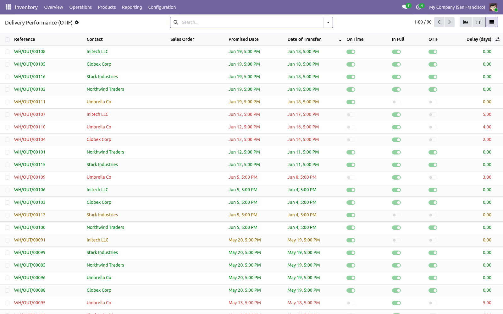The width and height of the screenshot is (503, 314).
Task: Open record WH/OUT/00085
Action: 30,265
